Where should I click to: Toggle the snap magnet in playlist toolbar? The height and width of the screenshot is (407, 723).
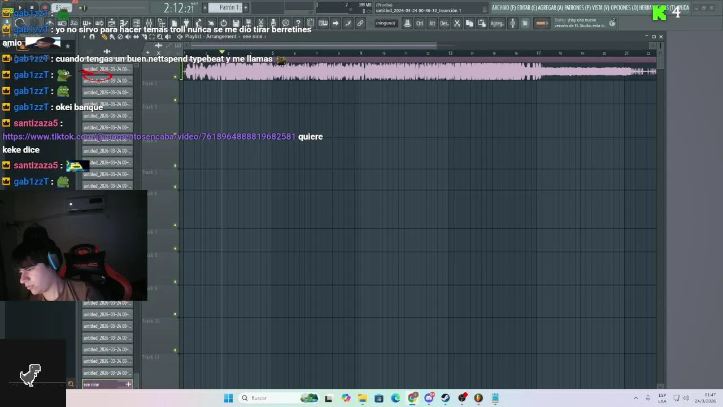point(92,37)
